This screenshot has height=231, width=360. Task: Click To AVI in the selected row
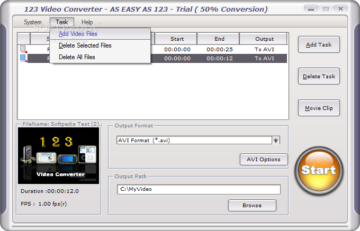point(264,59)
